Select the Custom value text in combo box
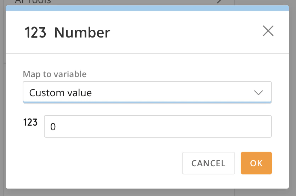Screen dimensions: 296x196 pos(61,93)
